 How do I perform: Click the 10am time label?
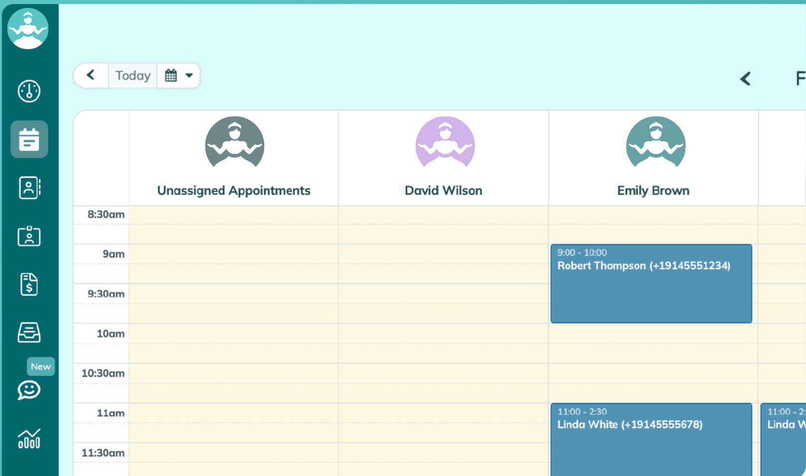pos(111,334)
